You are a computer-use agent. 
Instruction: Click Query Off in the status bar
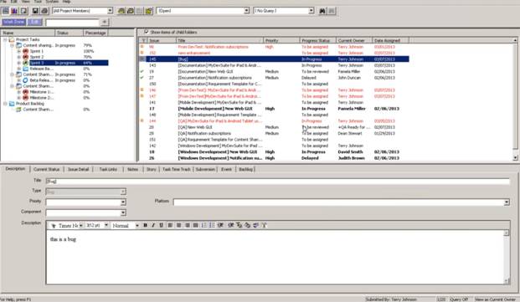[459, 299]
